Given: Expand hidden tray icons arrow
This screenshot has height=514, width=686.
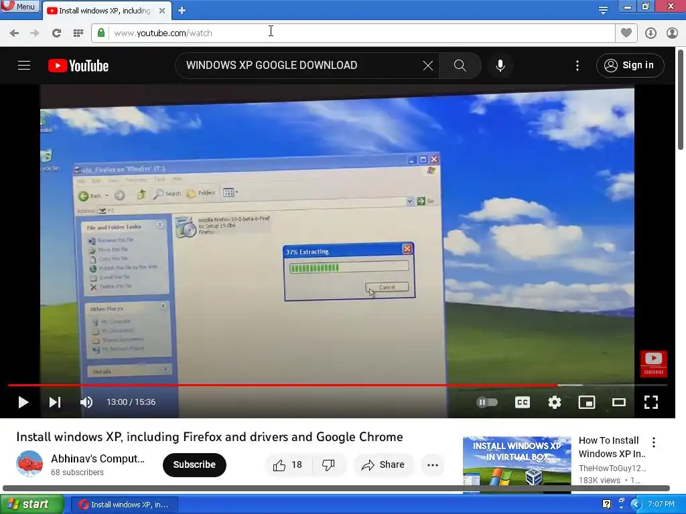Looking at the screenshot, I should (x=636, y=505).
